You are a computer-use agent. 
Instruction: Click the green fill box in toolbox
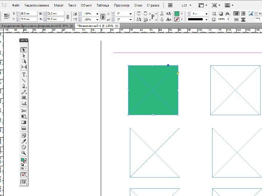click(x=23, y=160)
